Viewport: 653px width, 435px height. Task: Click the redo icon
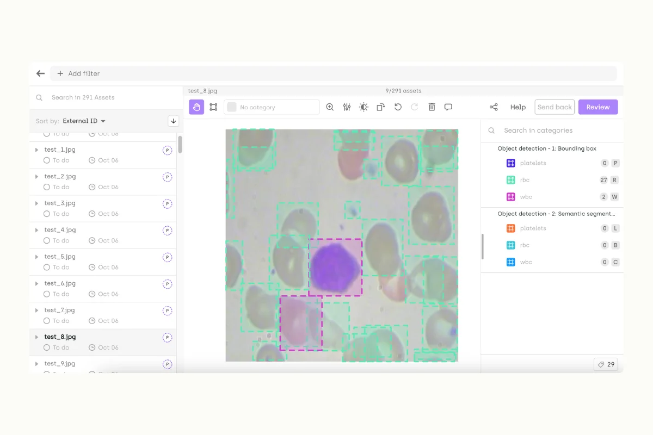click(415, 107)
